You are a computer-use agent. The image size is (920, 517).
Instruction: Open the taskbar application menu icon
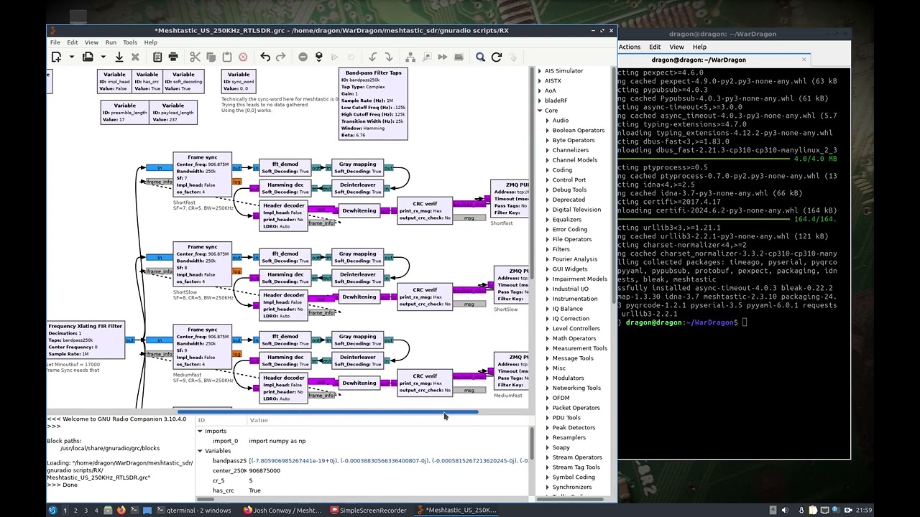click(52, 511)
